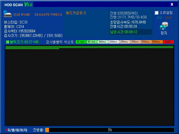Select JPG save format

[159, 18]
